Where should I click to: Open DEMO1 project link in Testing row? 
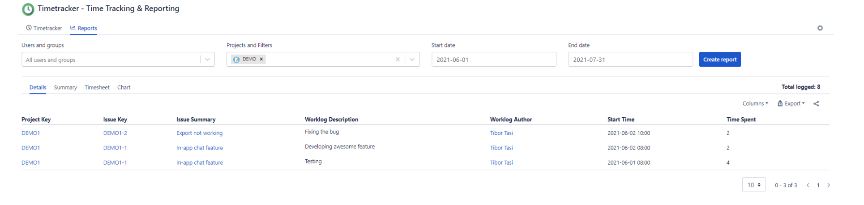[30, 162]
